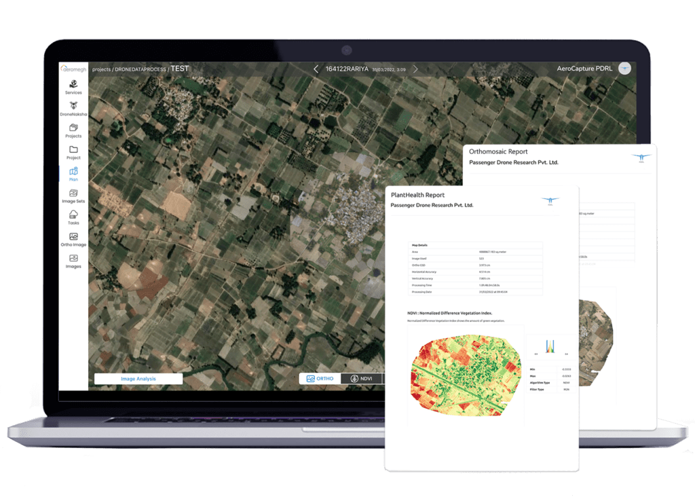Select the Project folder icon
The image size is (695, 497).
click(x=73, y=150)
